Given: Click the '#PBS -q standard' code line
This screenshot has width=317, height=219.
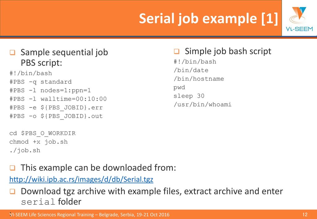Looking at the screenshot, I should tap(41, 82).
